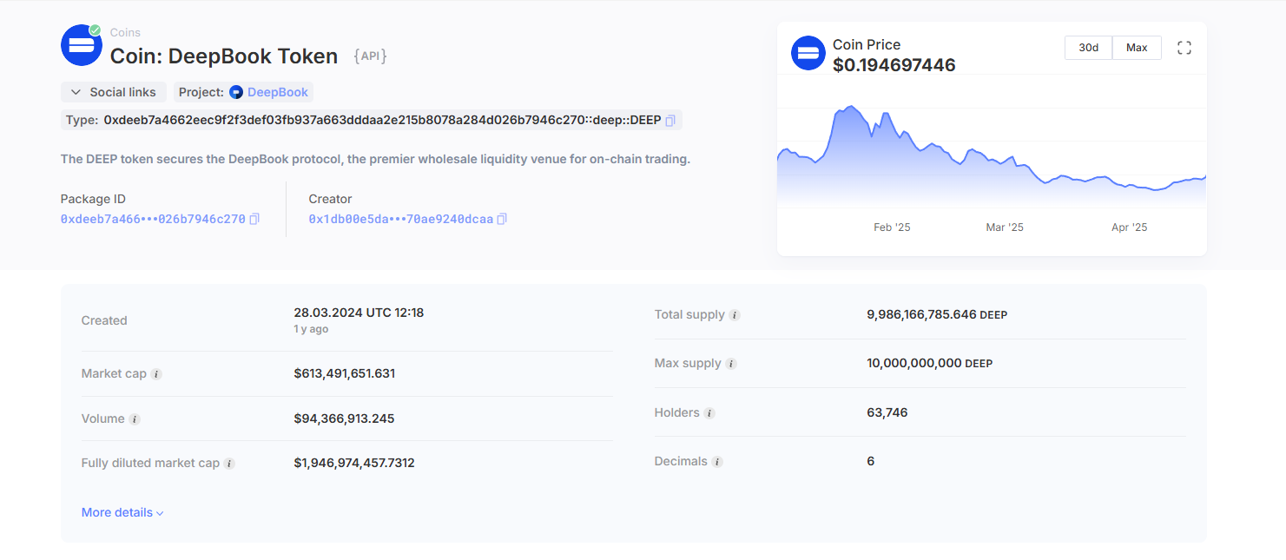Click the DeepBook project logo icon
Viewport: 1286px width, 560px height.
[x=236, y=92]
